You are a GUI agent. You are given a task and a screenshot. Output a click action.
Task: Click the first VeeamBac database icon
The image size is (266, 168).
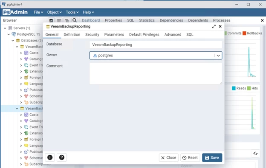[22, 47]
